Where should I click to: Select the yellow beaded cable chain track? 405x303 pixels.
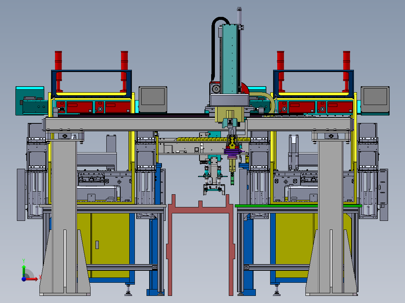[213, 139]
